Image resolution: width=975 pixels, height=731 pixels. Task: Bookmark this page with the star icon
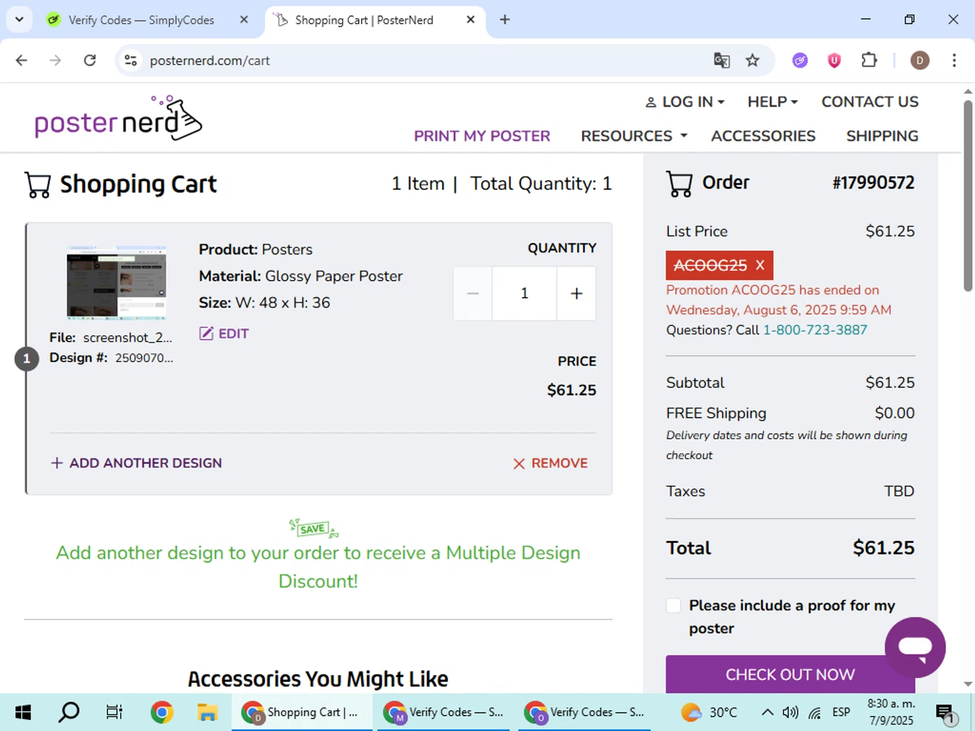[753, 60]
